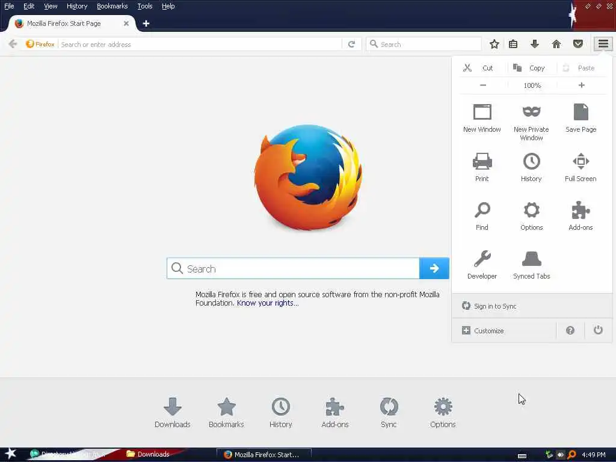616x462 pixels.
Task: Zoom in with plus button
Action: pyautogui.click(x=582, y=85)
